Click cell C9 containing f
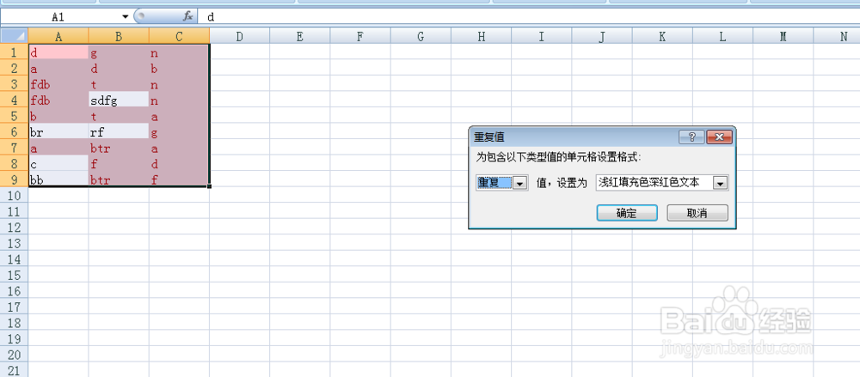Image resolution: width=860 pixels, height=377 pixels. tap(179, 179)
